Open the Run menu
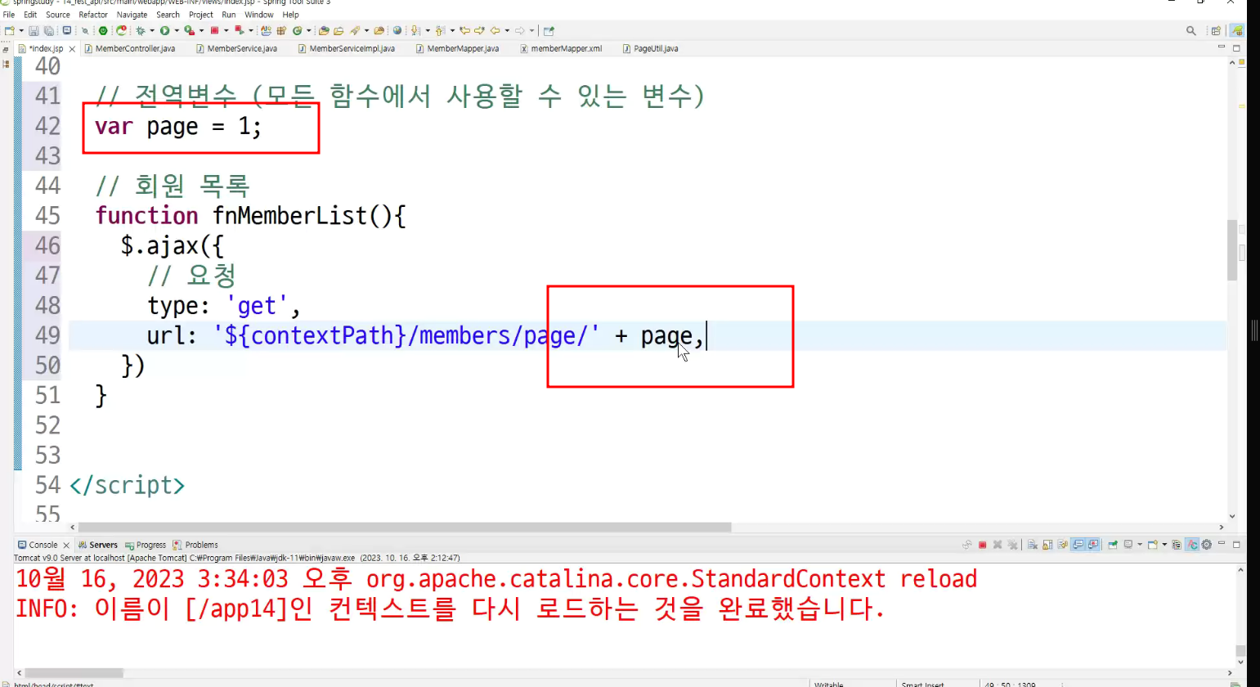Viewport: 1260px width, 687px height. [x=229, y=15]
